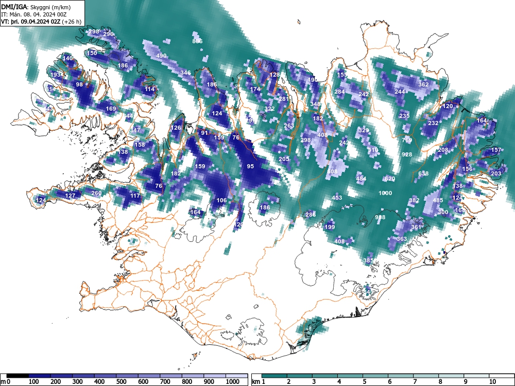Screen dimensions: 515x386
Task: Click the visibility value 205 on the map
Action: 284,159
